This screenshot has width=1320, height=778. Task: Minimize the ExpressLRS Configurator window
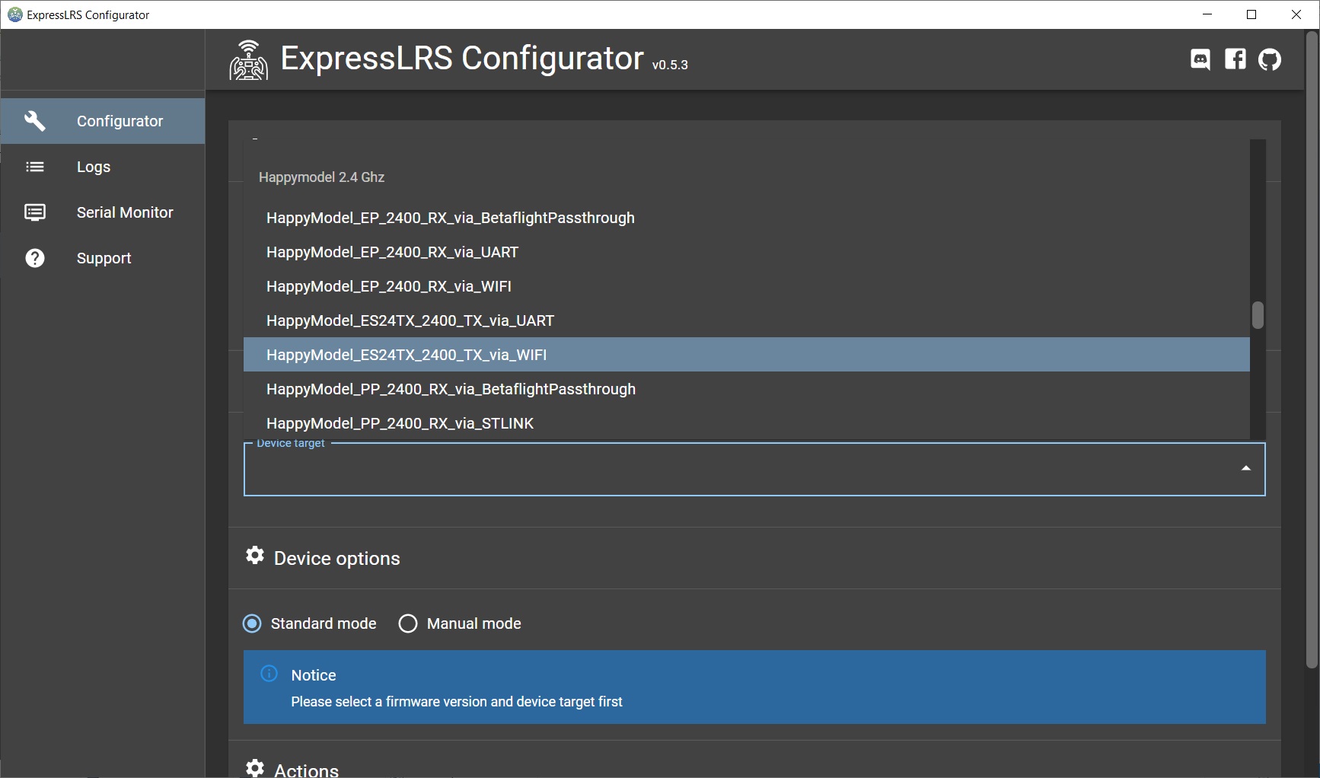click(1207, 14)
